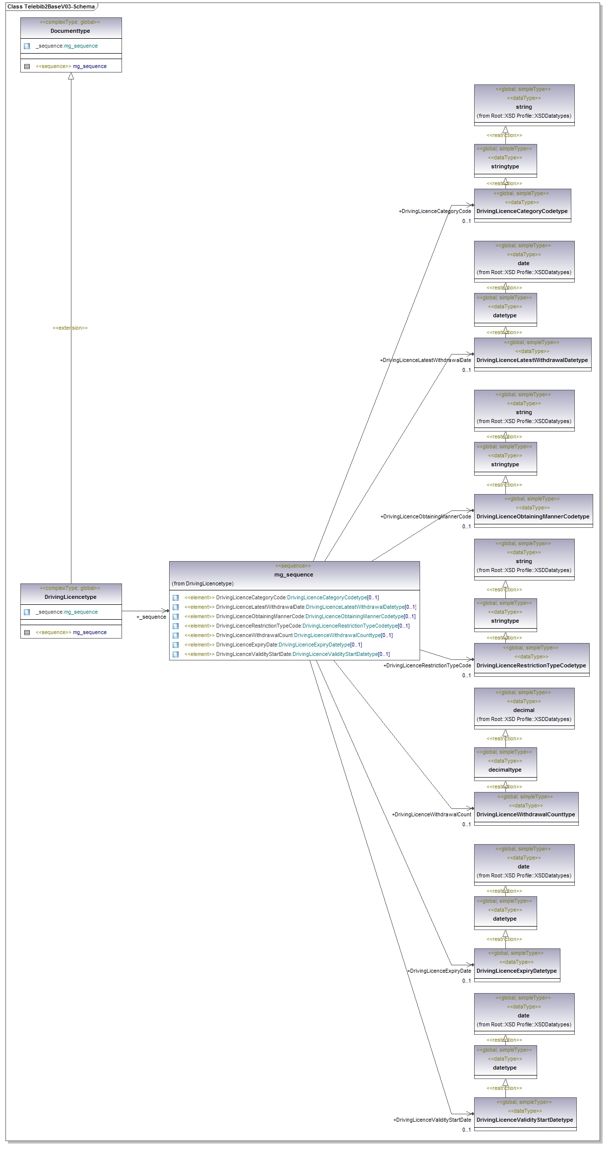Select the DrivingLicenceCategoryCodetype data type box
The height and width of the screenshot is (1151, 613).
point(522,211)
